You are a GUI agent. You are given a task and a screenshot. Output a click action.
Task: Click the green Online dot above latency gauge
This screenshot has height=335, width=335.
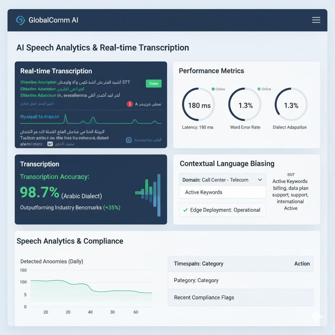[213, 89]
